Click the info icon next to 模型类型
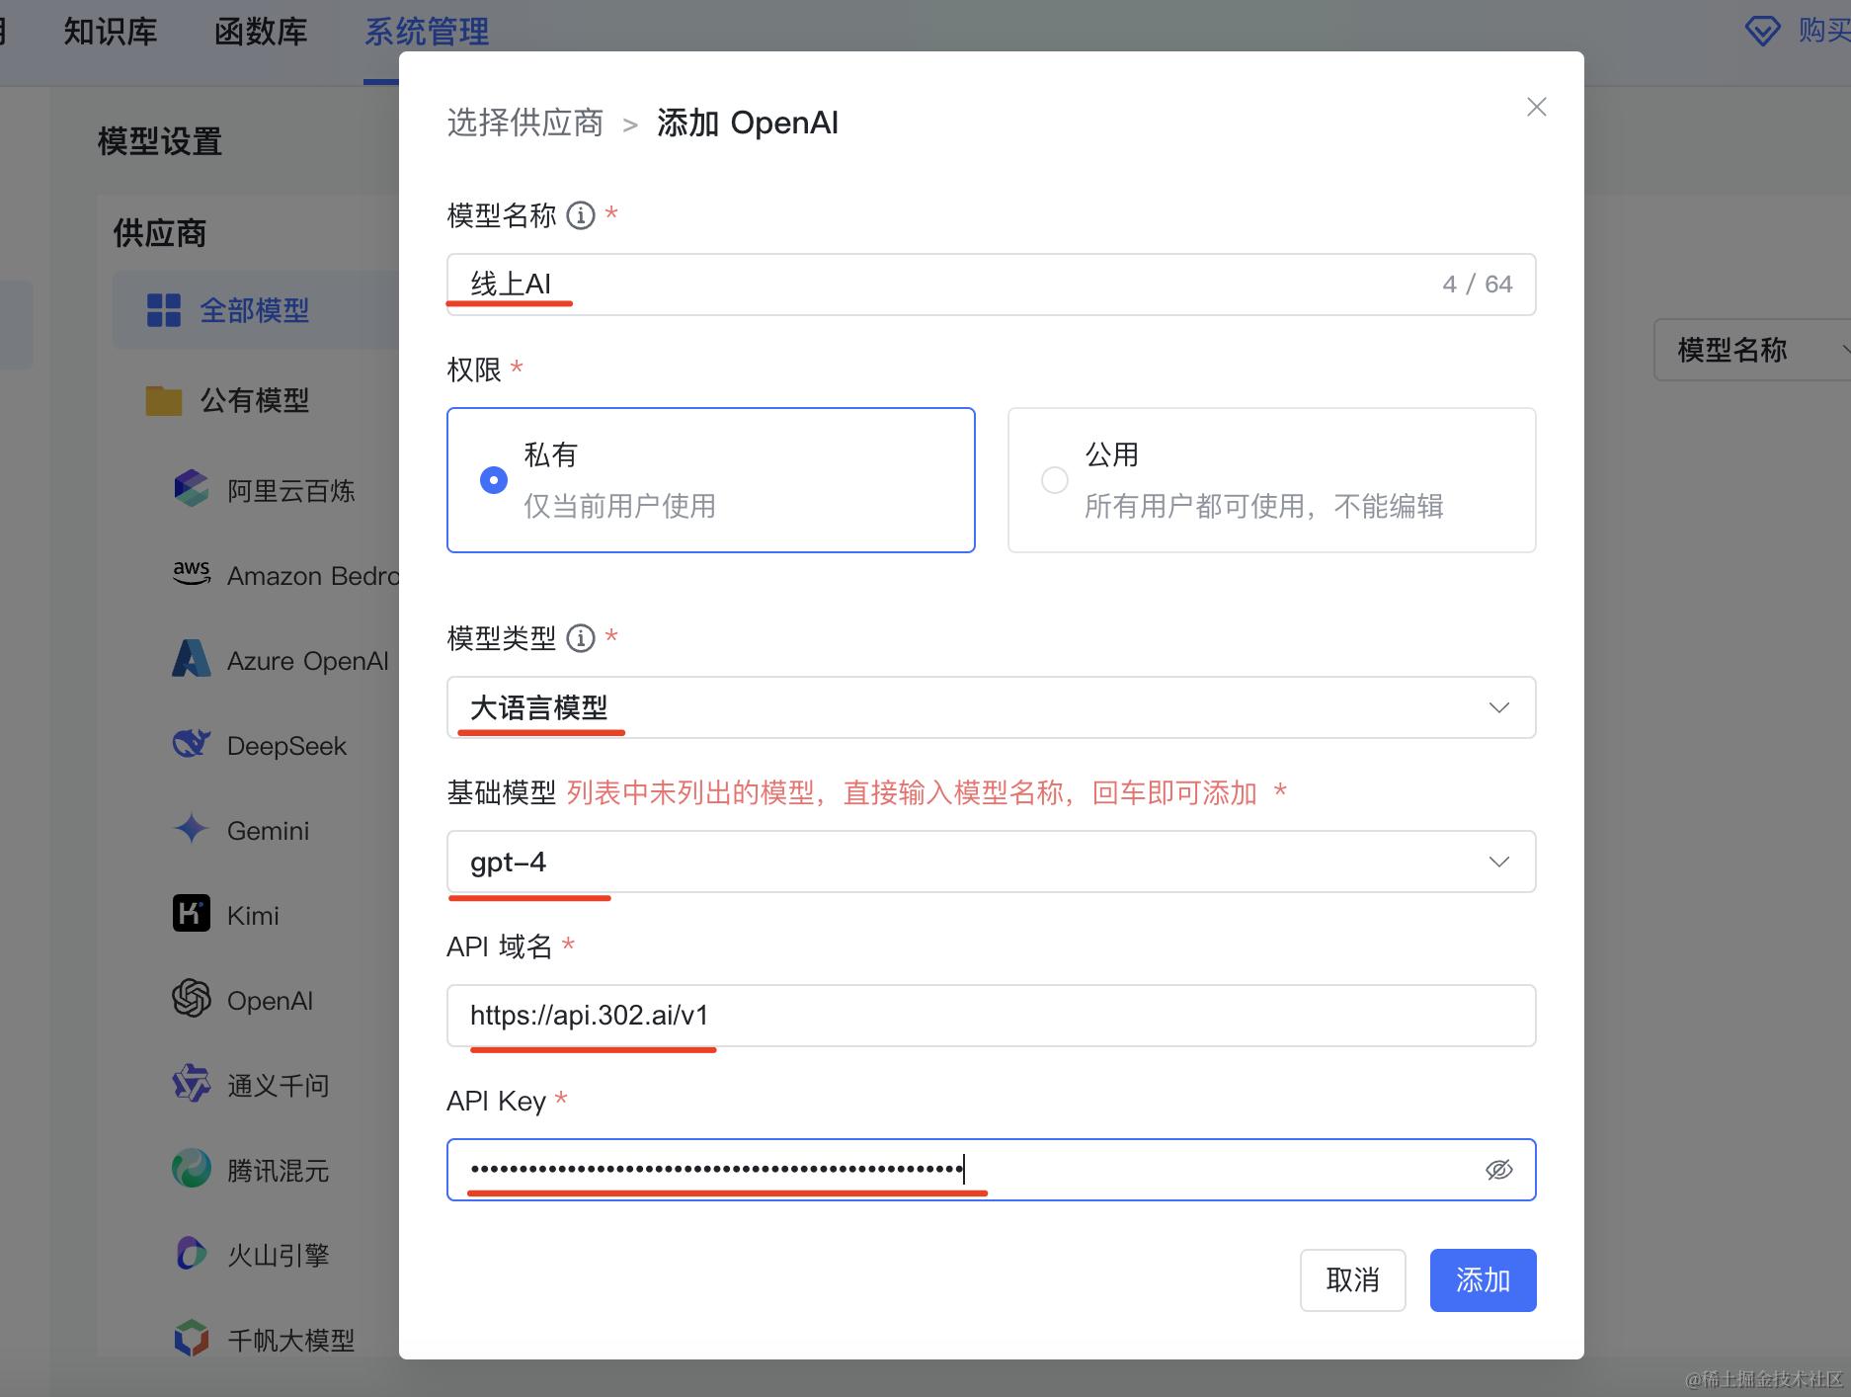This screenshot has height=1397, width=1851. tap(581, 638)
